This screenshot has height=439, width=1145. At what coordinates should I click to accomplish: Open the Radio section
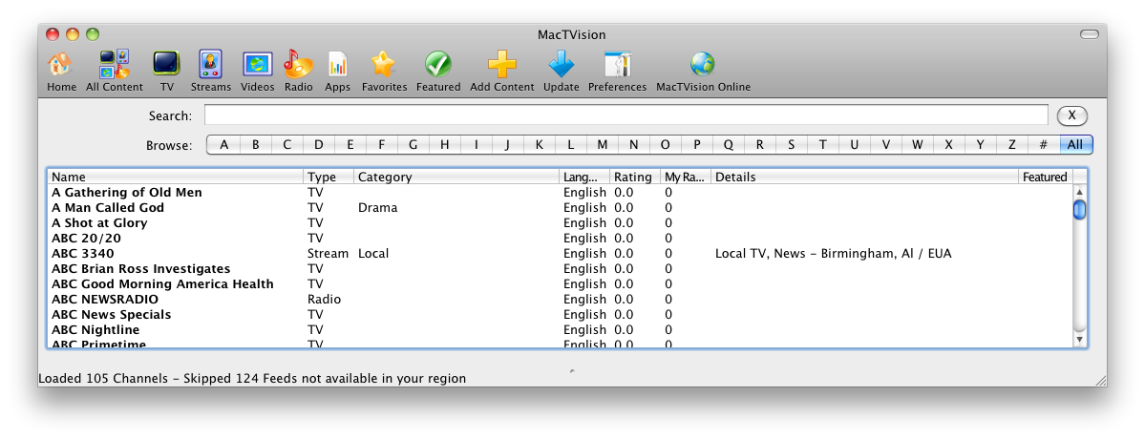pos(299,71)
